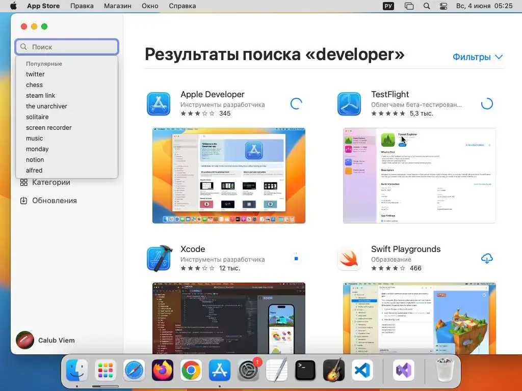Viewport: 522px width, 391px height.
Task: Click the Apple Developer loading spinner
Action: tap(296, 104)
